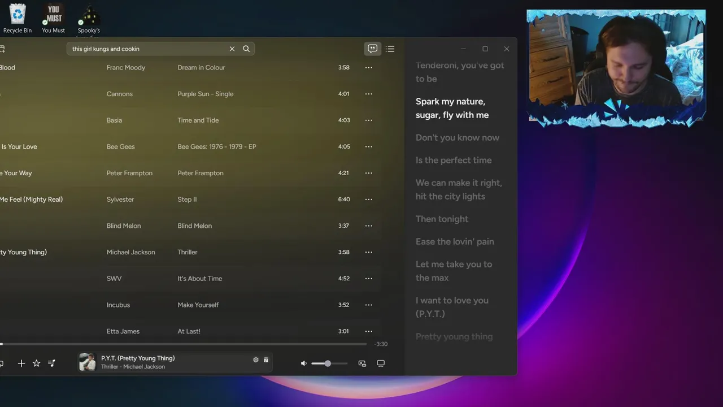
Task: Open more options for SWV row
Action: click(x=369, y=278)
